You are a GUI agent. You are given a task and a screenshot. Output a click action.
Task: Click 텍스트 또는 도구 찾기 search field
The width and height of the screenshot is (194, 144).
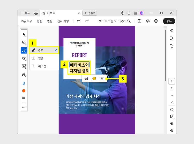point(115,21)
